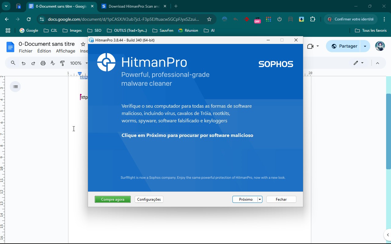Click the green Compre agora button

point(113,199)
